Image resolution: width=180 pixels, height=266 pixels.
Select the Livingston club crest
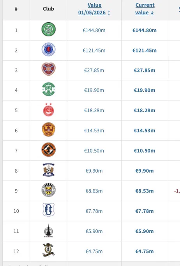coord(49,250)
